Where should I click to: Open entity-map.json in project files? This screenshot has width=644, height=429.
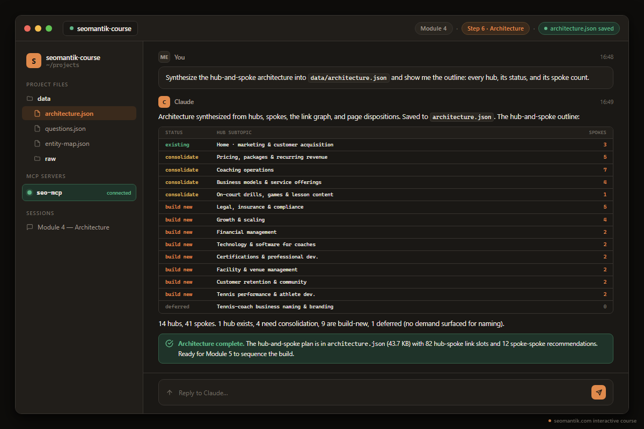pos(79,144)
